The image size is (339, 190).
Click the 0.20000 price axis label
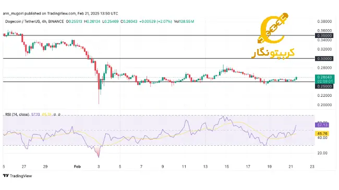(324, 105)
